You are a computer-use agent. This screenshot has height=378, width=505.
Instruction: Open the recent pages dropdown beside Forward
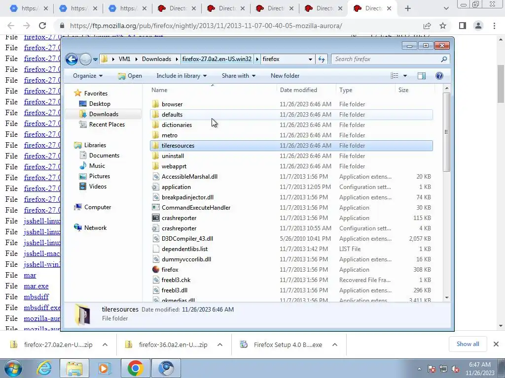pyautogui.click(x=95, y=60)
